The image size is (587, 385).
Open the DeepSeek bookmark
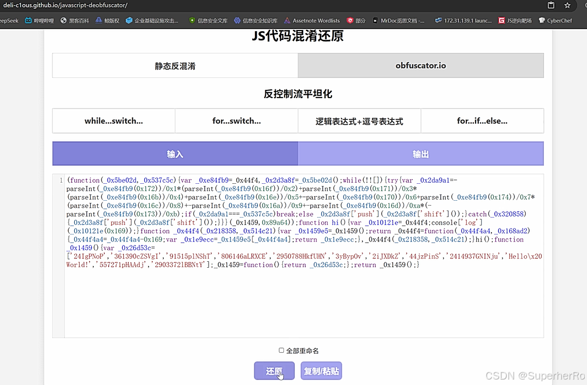9,21
